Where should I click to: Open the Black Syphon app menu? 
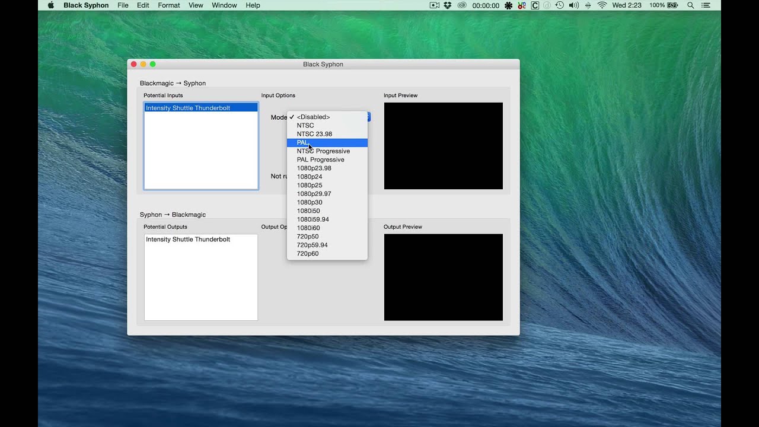[86, 5]
